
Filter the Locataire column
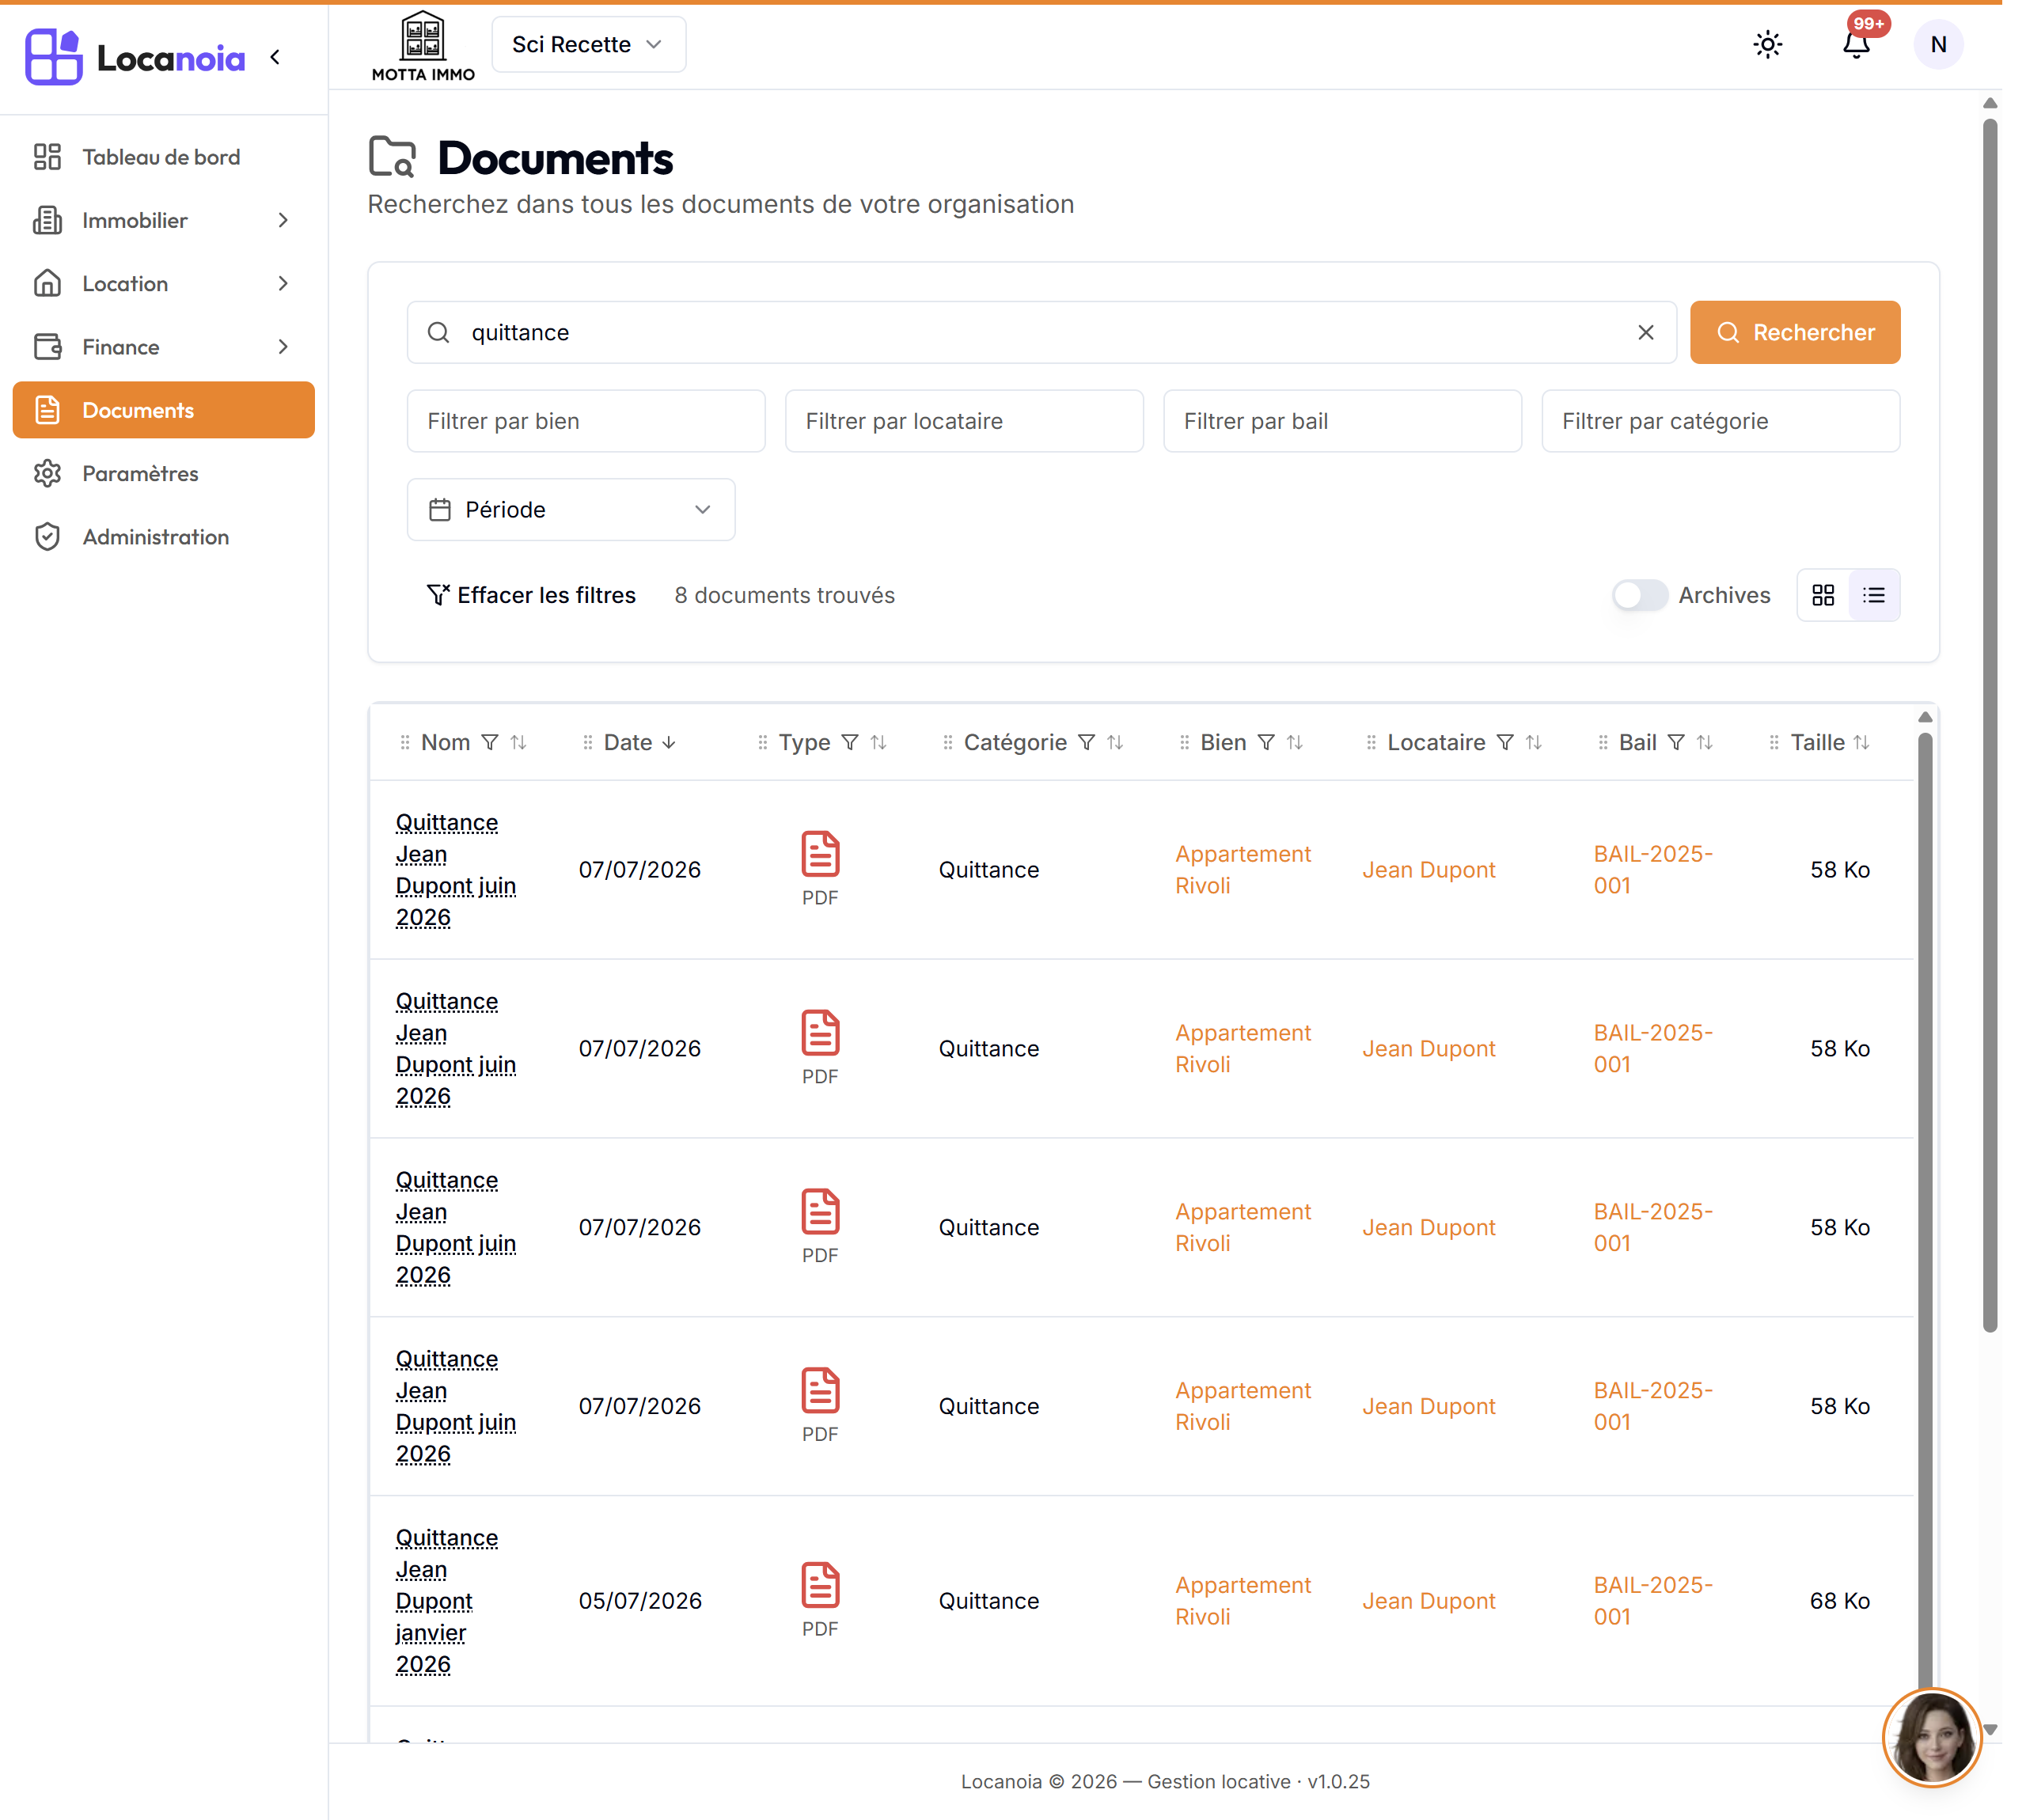coord(1505,743)
